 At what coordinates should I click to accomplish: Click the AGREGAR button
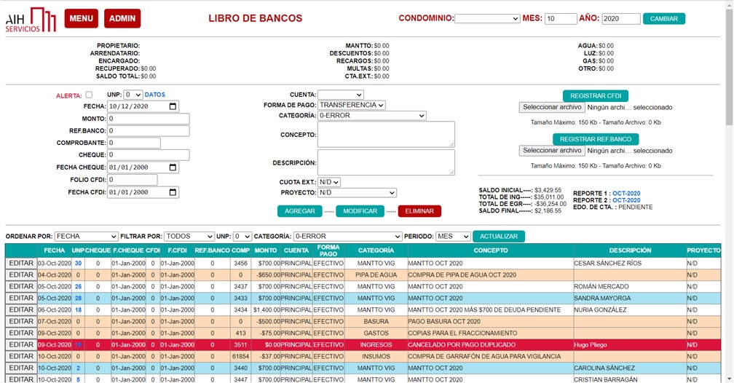(299, 211)
